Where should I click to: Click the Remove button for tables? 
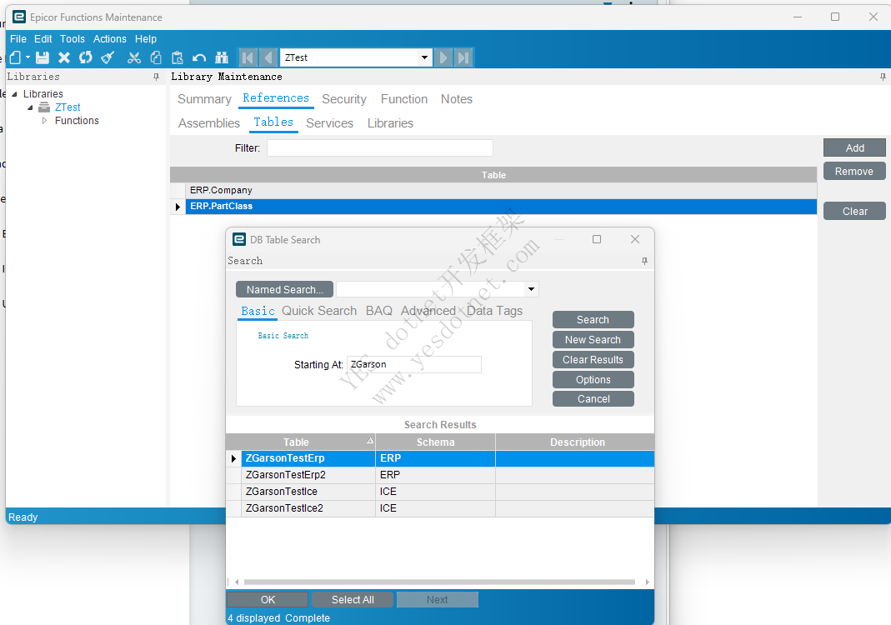pos(853,172)
